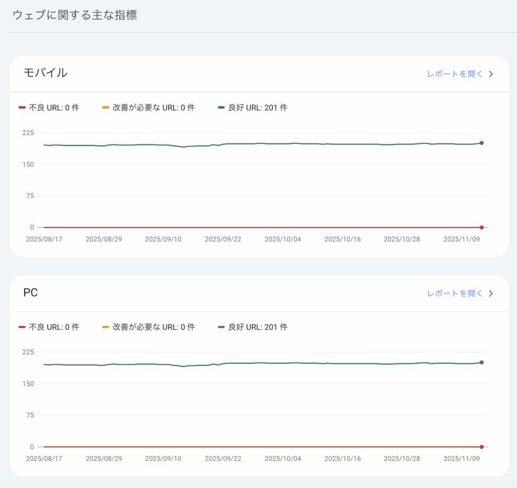Click 2025/08/17 date label on Mobile chart
This screenshot has width=517, height=488.
click(x=44, y=239)
